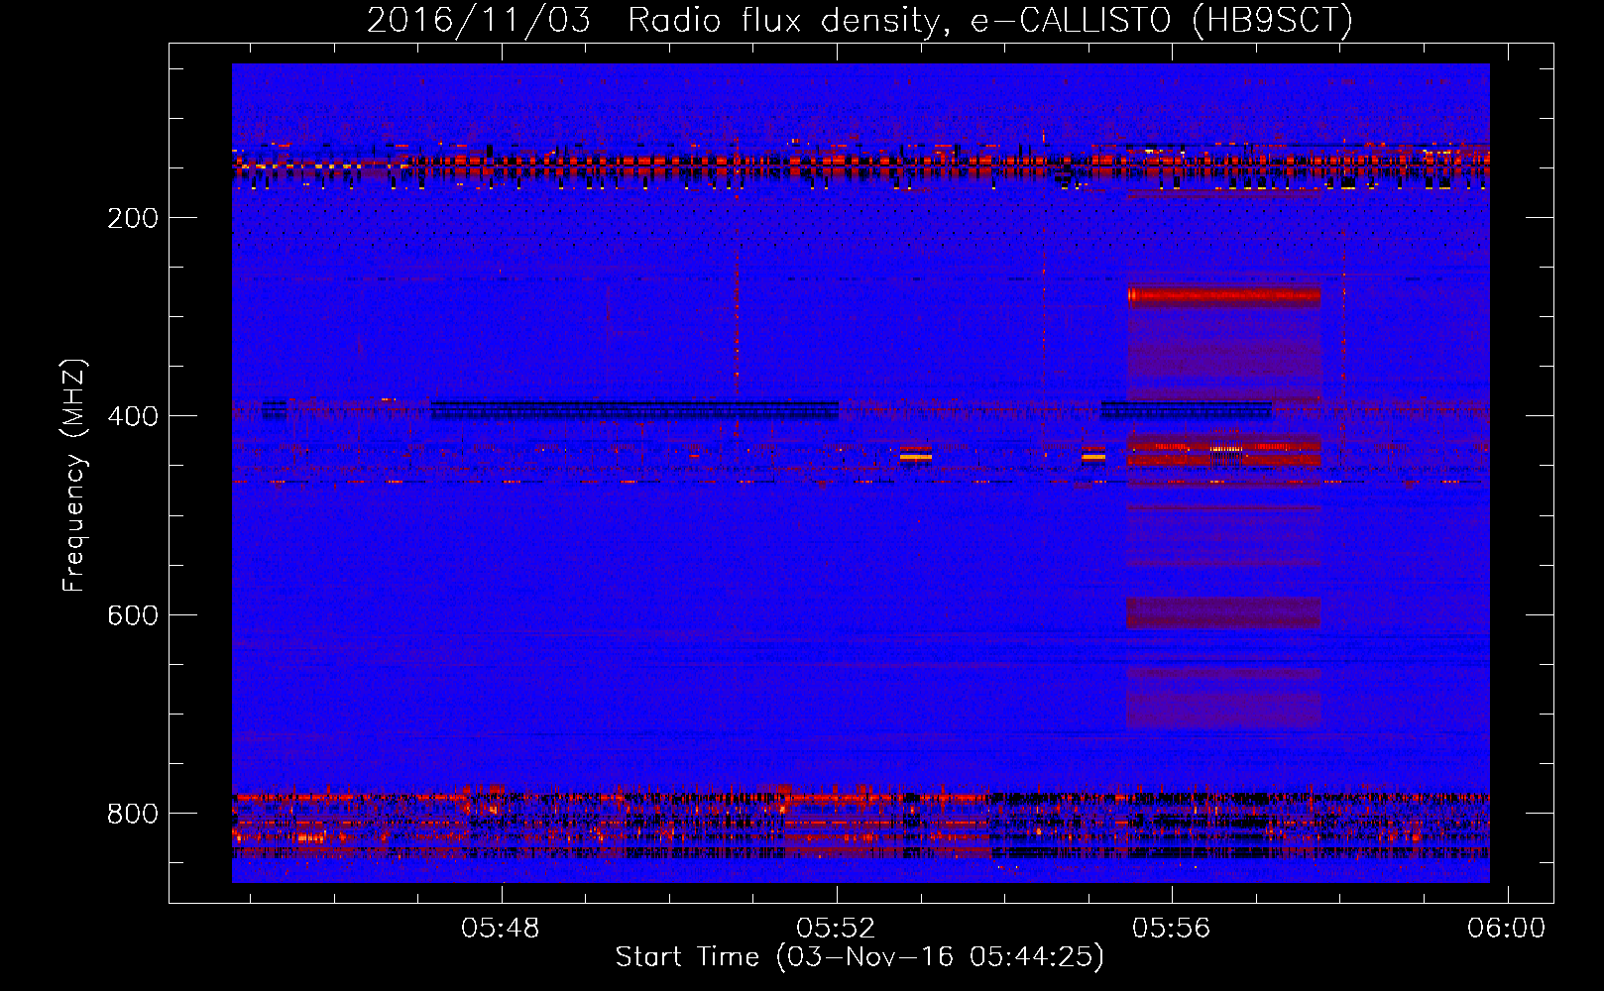Click the "Frequency (MHZ)" y-axis label

[74, 476]
